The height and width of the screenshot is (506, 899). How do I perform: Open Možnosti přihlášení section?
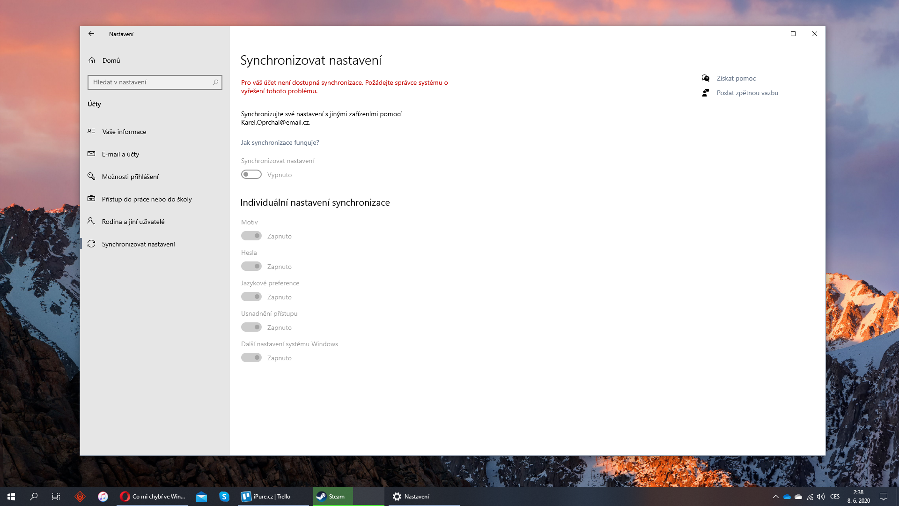(x=130, y=177)
